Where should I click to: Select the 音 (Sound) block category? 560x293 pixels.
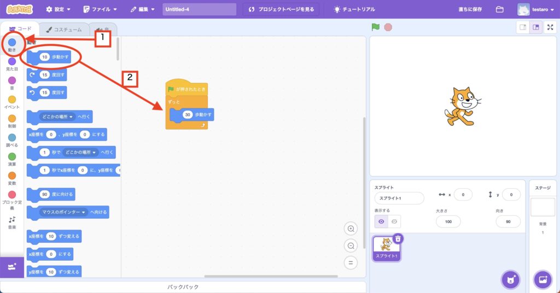[x=12, y=83]
